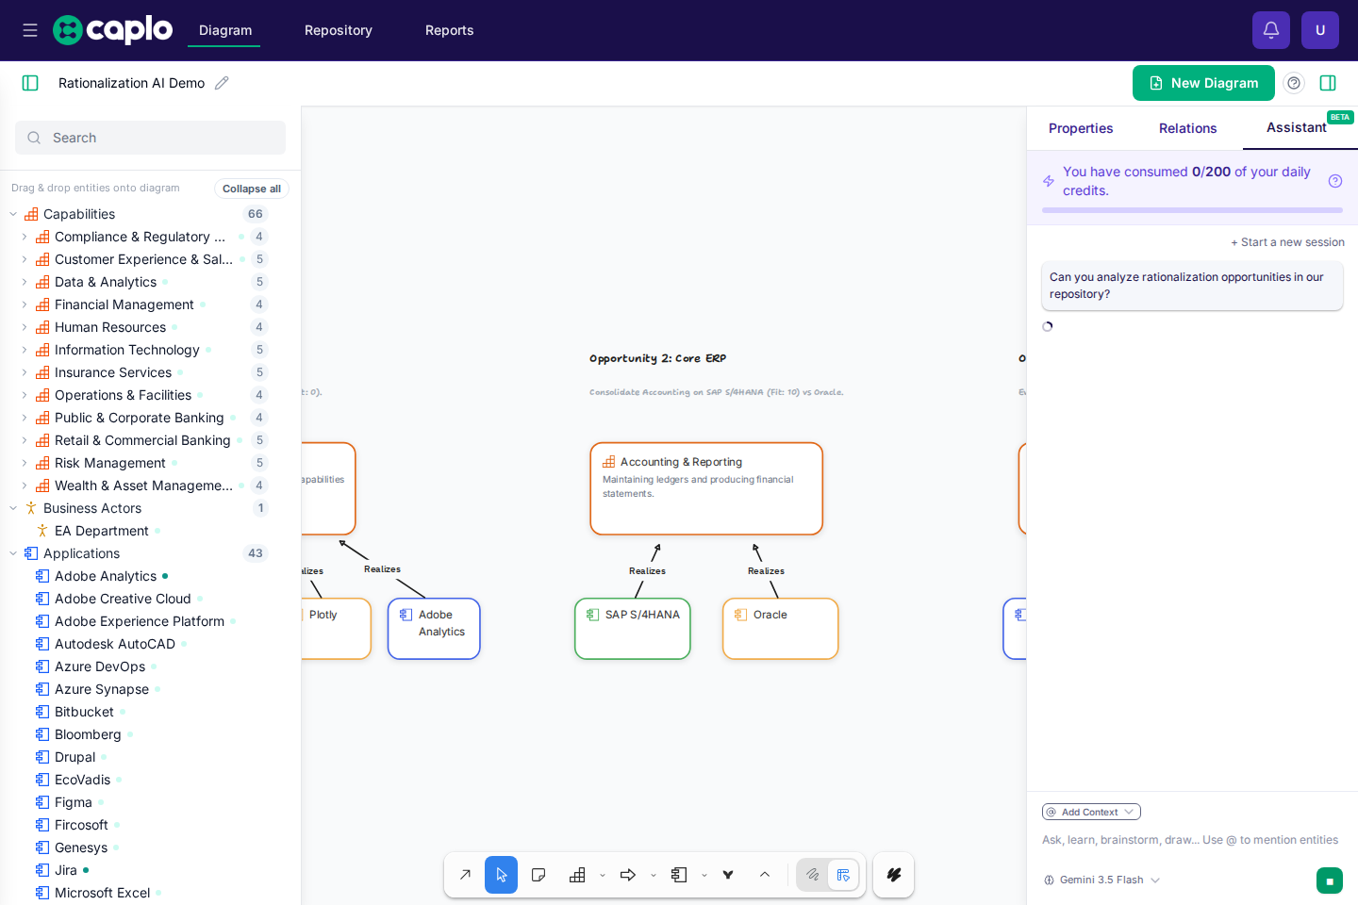Select Bloomberg application entry

(x=88, y=734)
